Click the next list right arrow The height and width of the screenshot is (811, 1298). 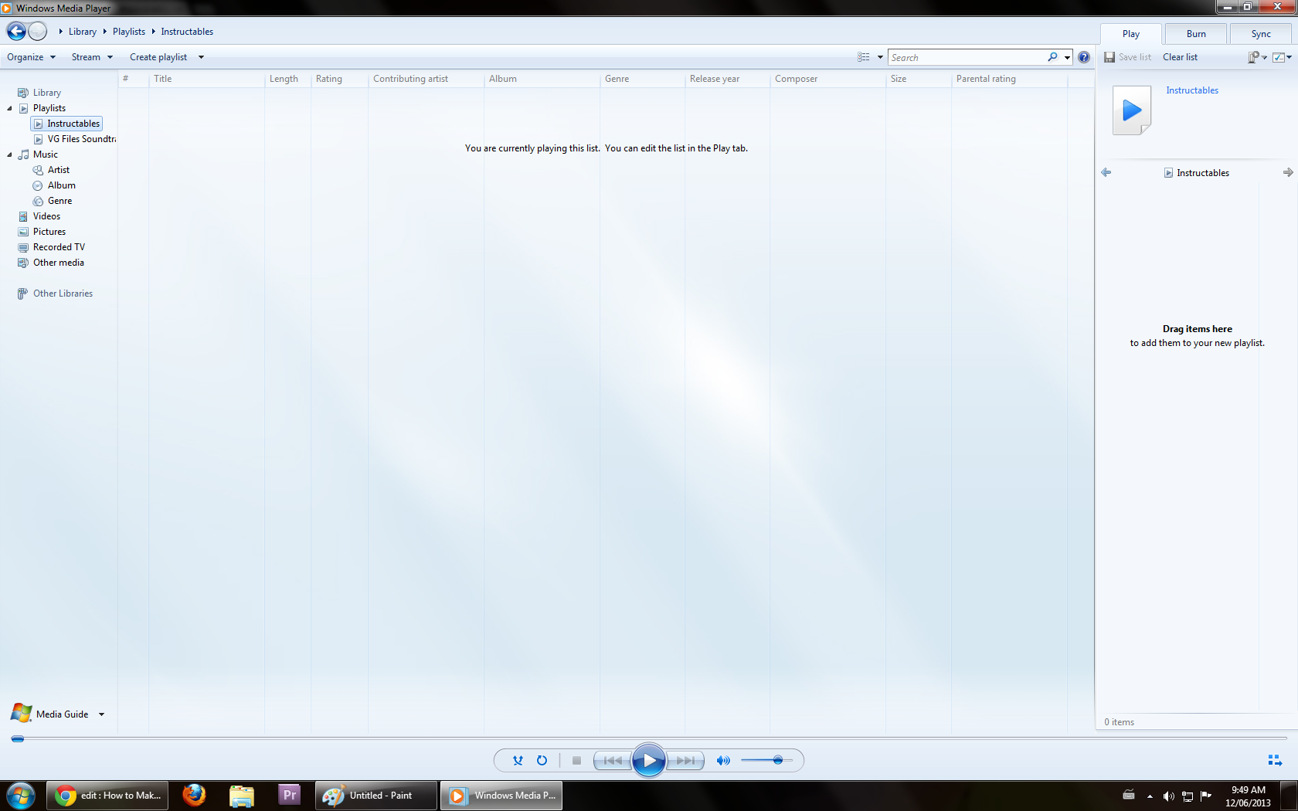(x=1288, y=173)
